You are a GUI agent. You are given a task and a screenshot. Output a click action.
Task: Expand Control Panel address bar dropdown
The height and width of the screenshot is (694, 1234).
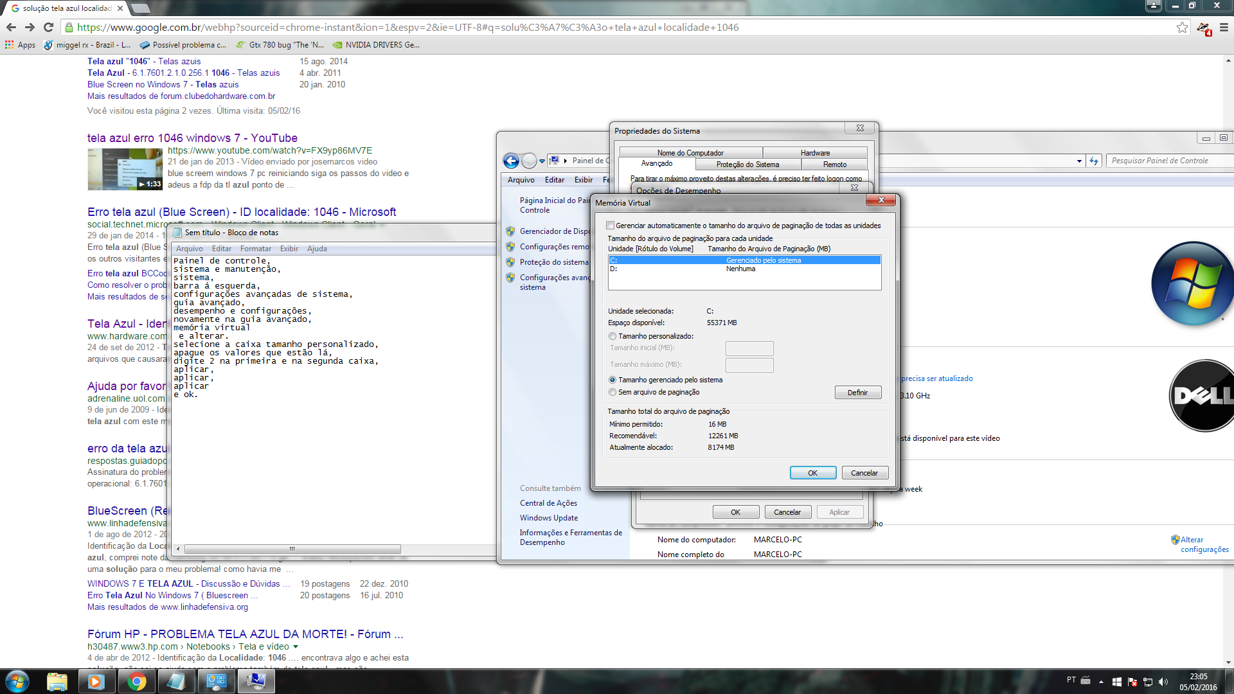(x=1079, y=161)
